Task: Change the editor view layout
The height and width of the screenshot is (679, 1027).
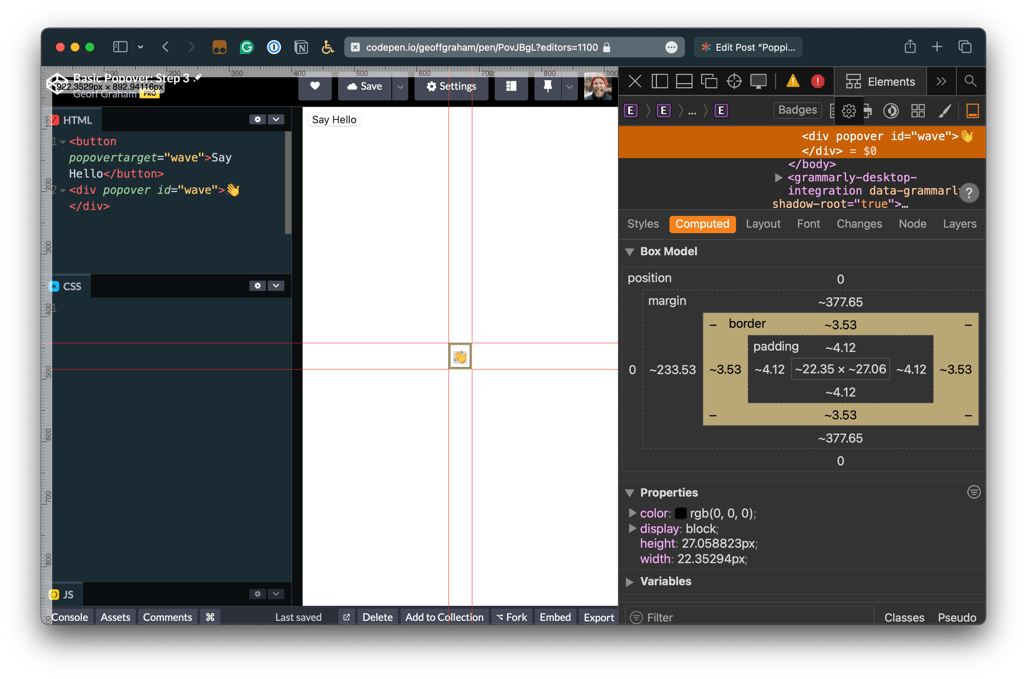Action: pos(511,86)
